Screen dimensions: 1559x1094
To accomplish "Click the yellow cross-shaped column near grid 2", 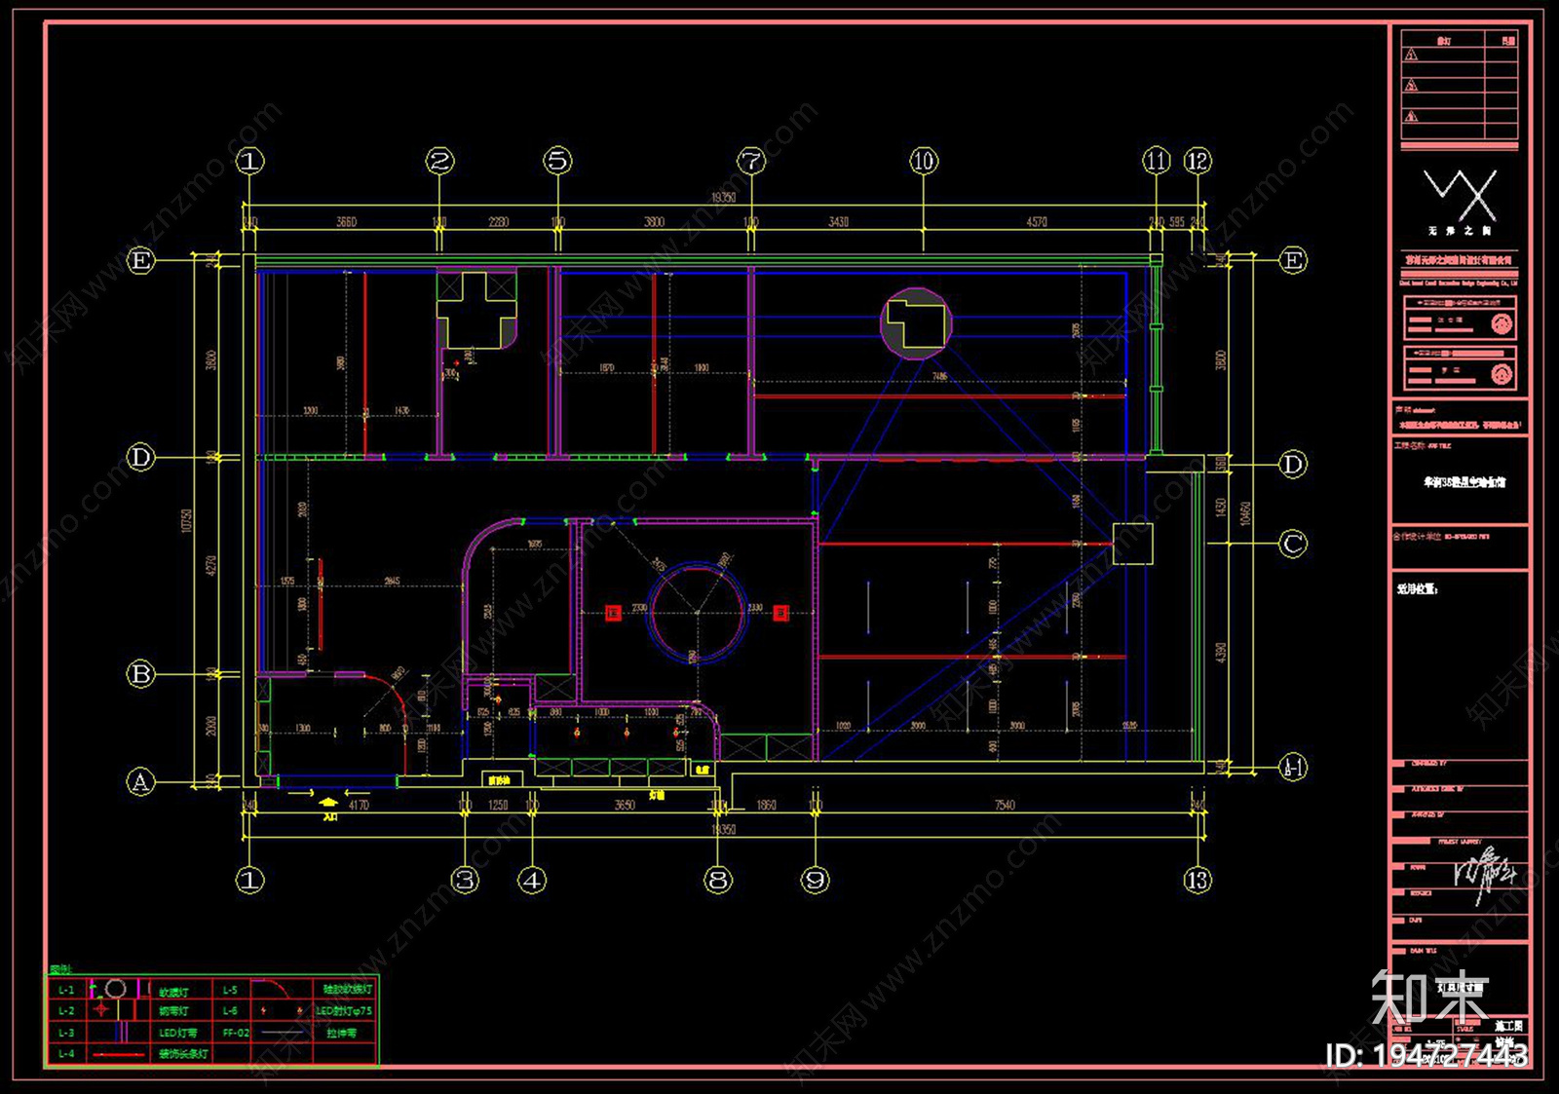I will point(475,310).
